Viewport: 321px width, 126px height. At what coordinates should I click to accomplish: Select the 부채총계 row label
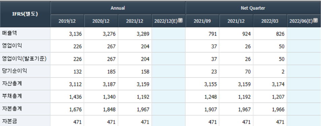pyautogui.click(x=12, y=96)
